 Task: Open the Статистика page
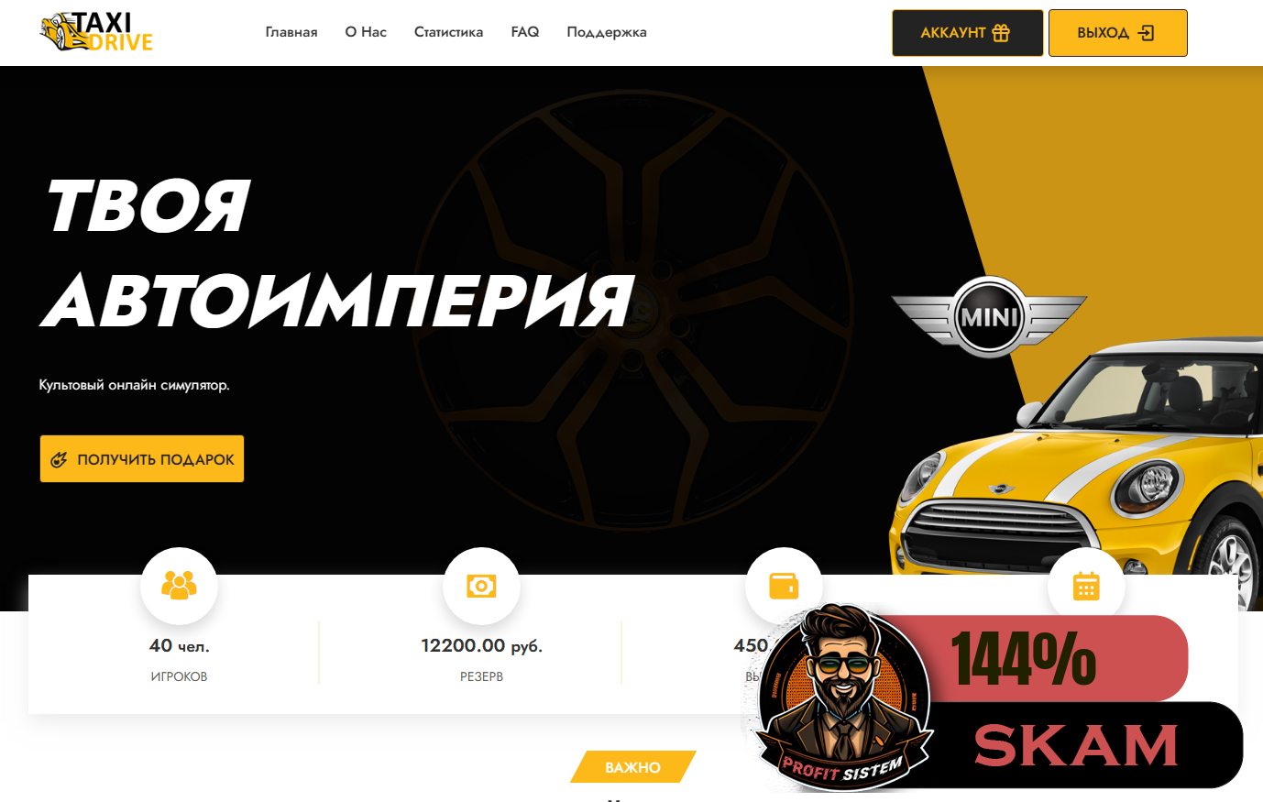(448, 32)
